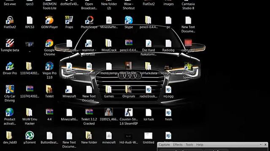Open the radio1rock... audio file

148,89
